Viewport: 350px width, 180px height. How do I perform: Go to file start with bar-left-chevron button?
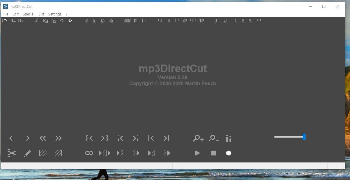(x=151, y=138)
